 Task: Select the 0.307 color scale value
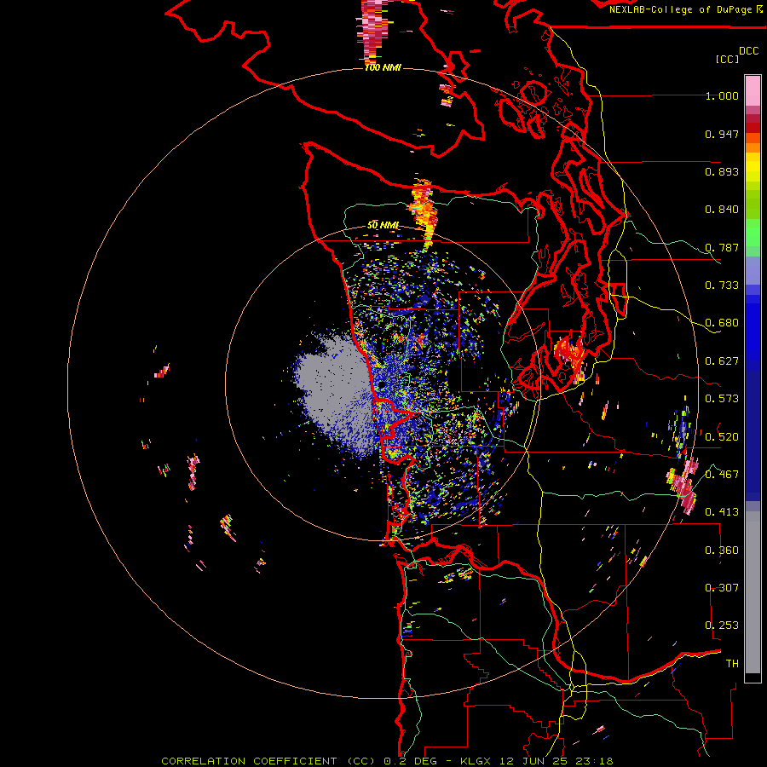pyautogui.click(x=722, y=588)
